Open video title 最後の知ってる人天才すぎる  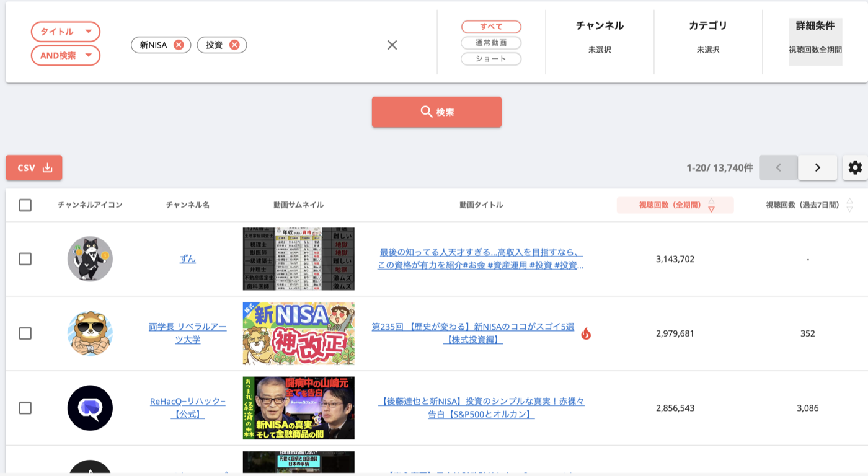point(481,259)
